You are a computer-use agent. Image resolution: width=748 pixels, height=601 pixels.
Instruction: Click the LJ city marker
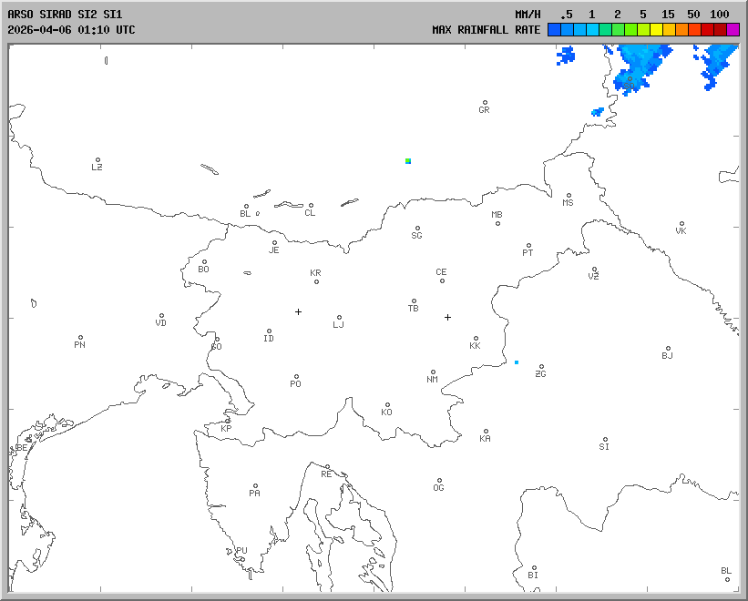tap(339, 318)
